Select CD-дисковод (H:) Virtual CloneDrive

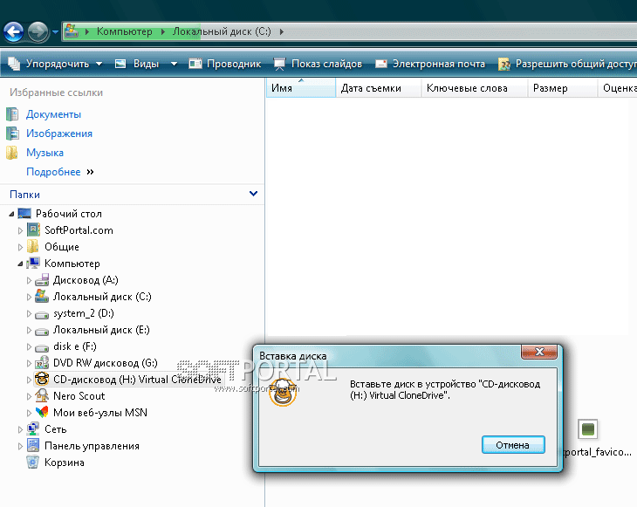137,380
